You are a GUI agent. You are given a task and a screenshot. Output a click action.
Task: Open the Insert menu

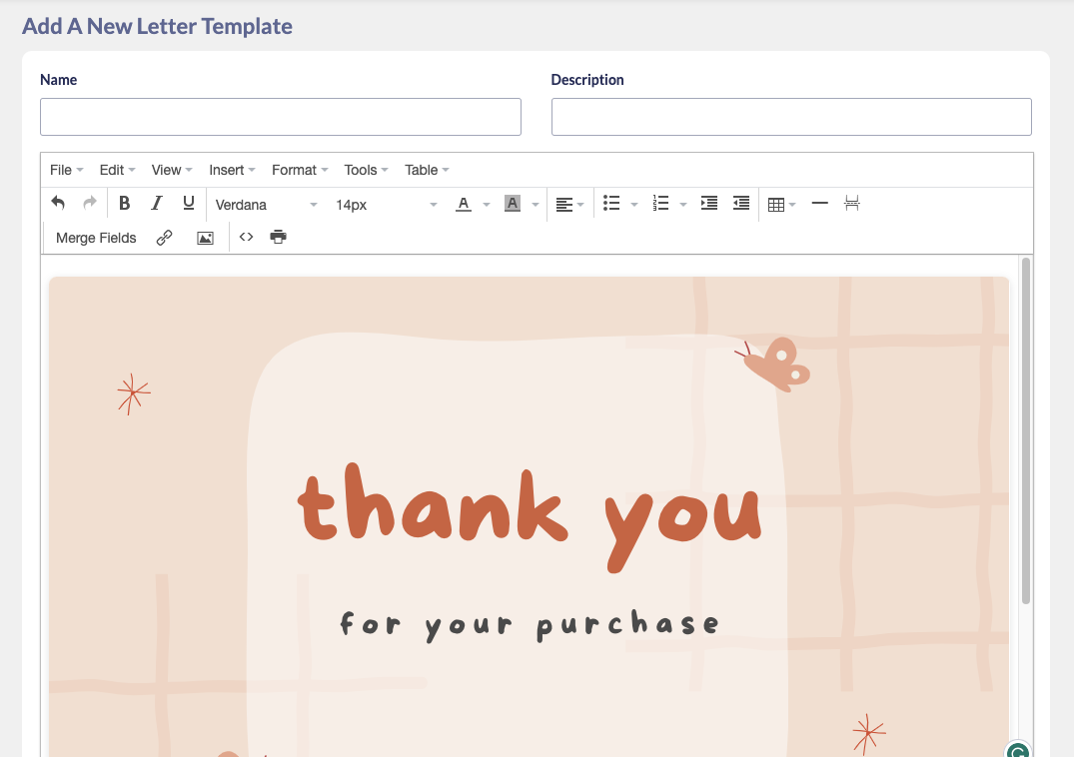232,170
